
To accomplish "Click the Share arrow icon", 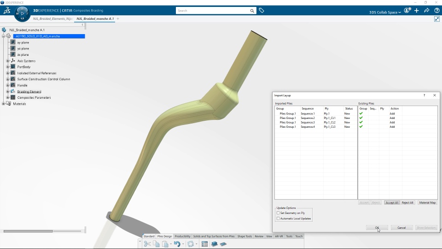I will pos(427,11).
